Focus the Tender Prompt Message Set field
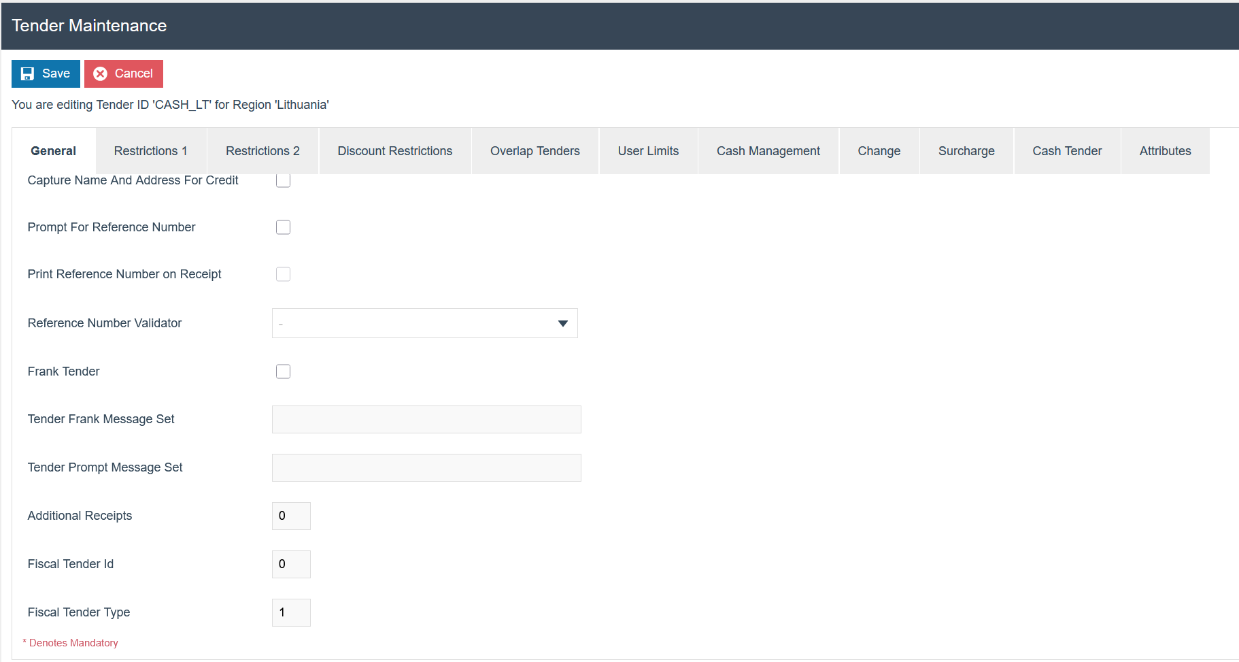 point(426,468)
